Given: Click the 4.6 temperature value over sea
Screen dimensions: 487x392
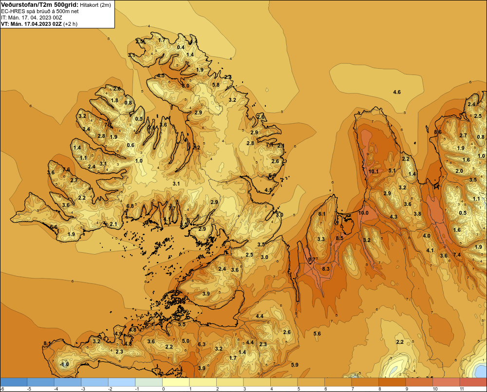Looking at the screenshot, I should click(x=397, y=92).
